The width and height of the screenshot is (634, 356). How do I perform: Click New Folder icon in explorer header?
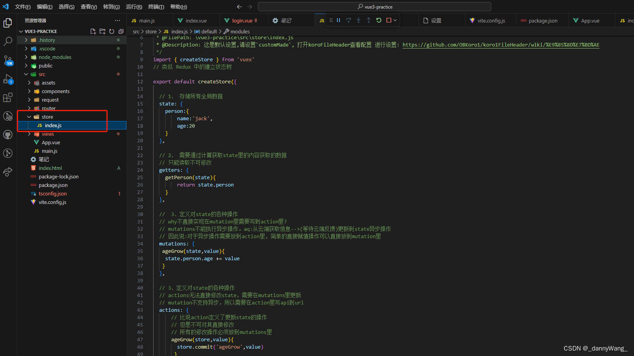[x=102, y=31]
